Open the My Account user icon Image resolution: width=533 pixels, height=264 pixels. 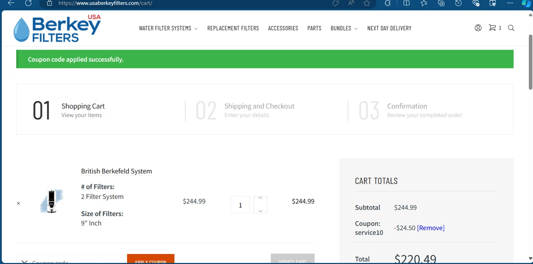478,28
